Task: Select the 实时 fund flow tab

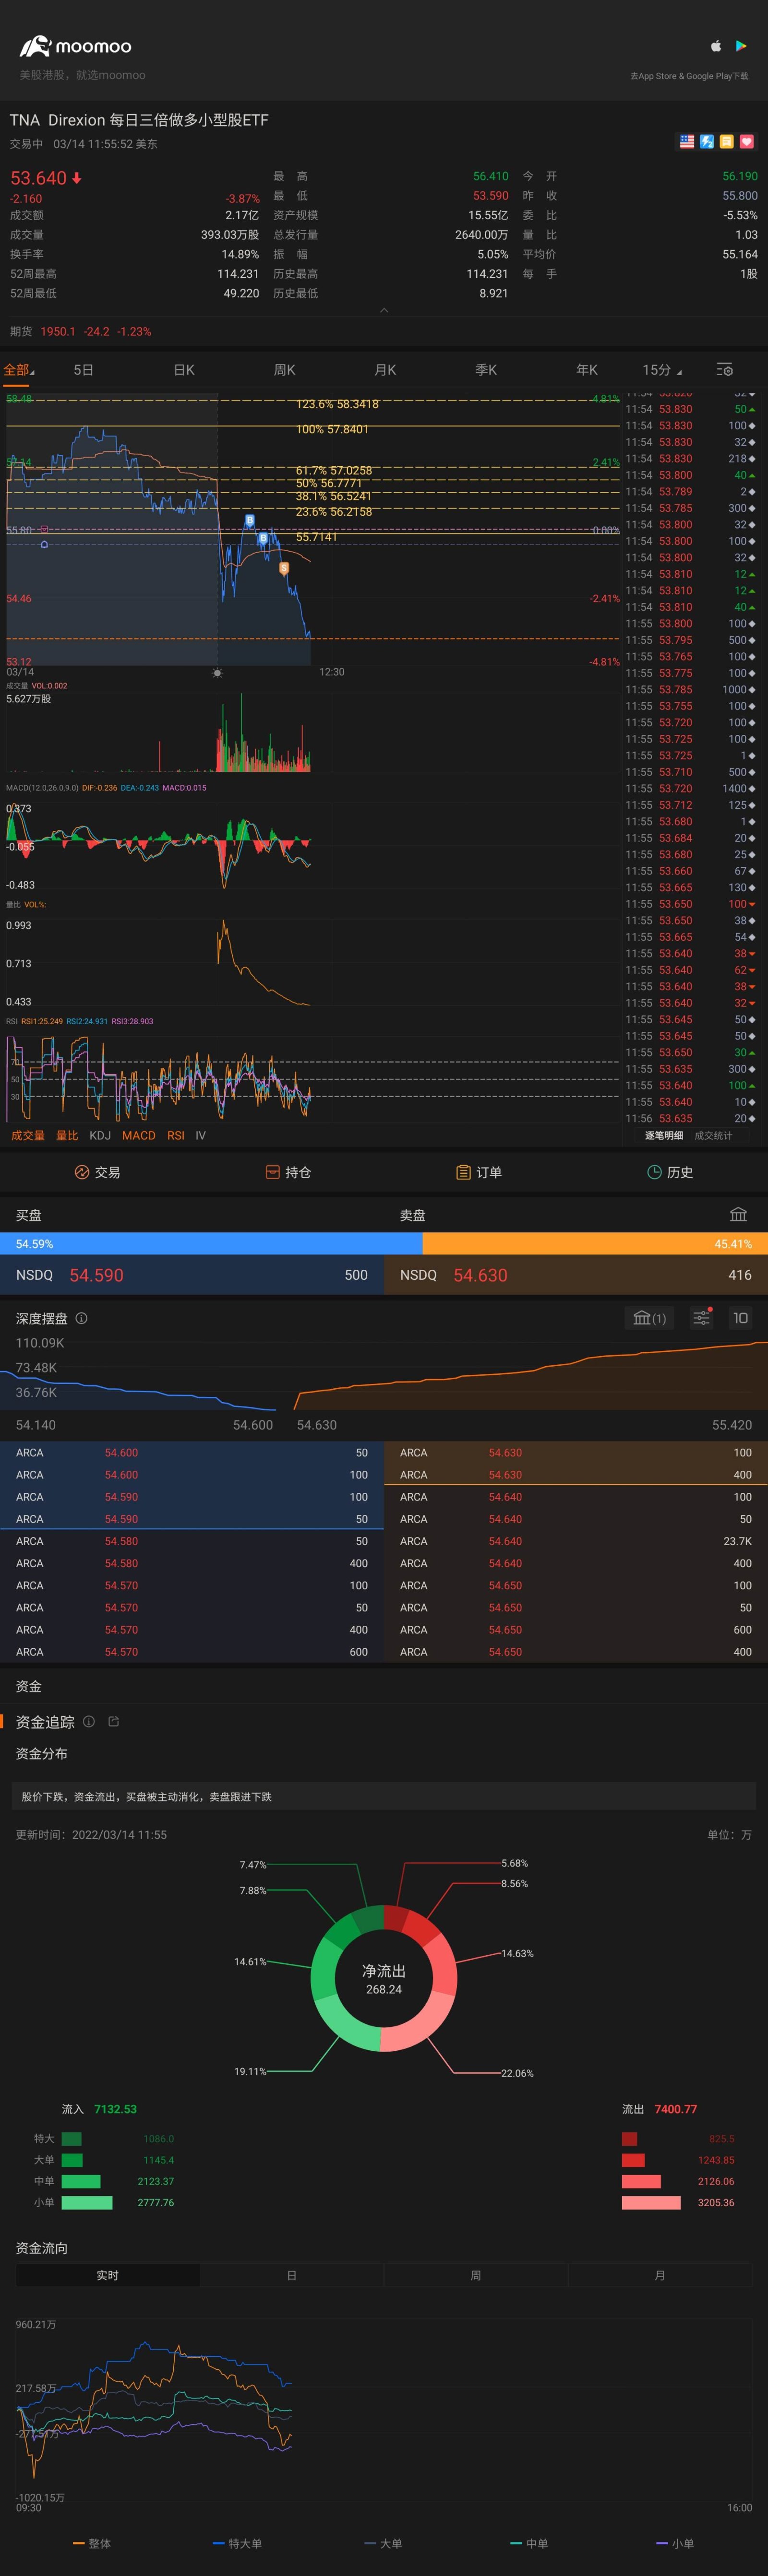Action: click(108, 2275)
